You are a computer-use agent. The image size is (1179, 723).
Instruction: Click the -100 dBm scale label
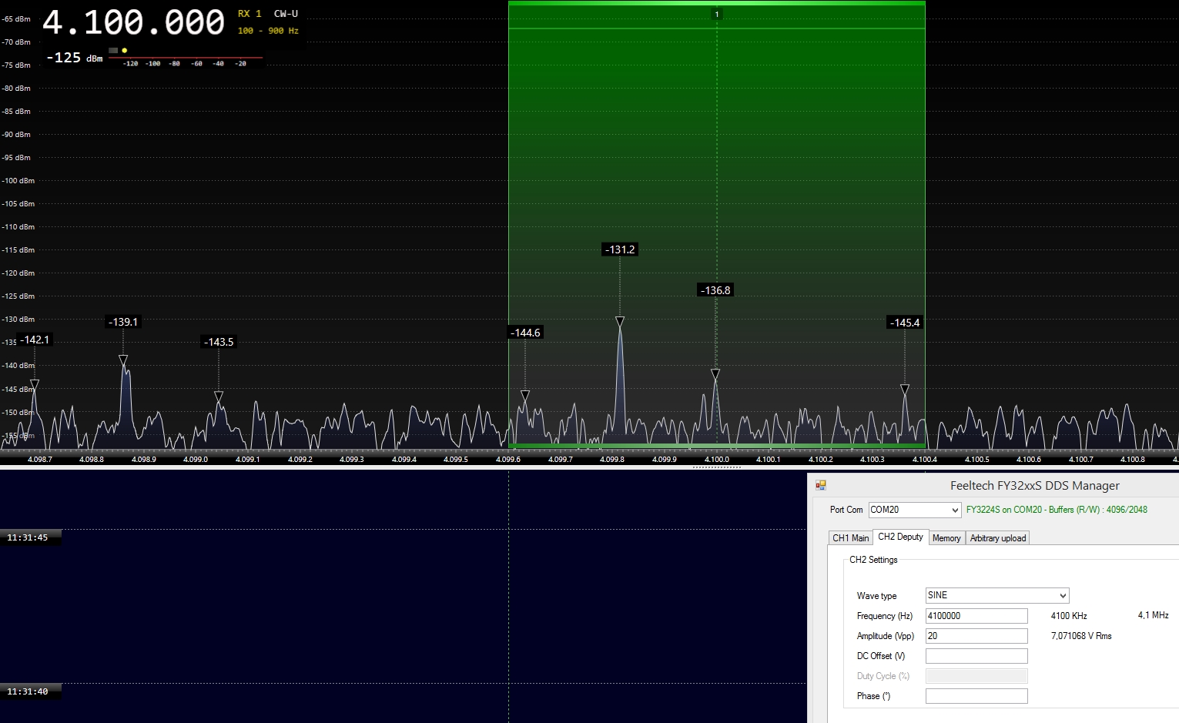[18, 180]
